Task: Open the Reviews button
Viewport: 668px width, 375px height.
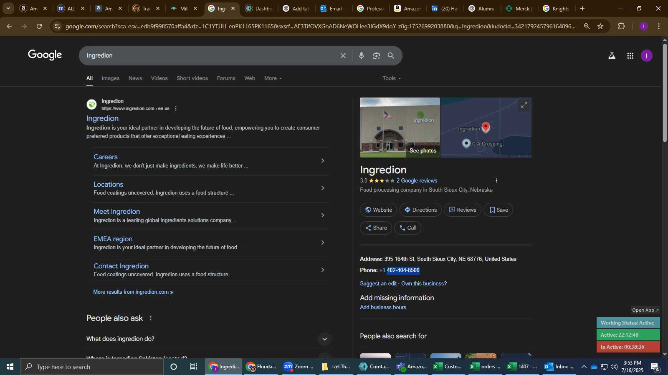Action: [x=463, y=210]
